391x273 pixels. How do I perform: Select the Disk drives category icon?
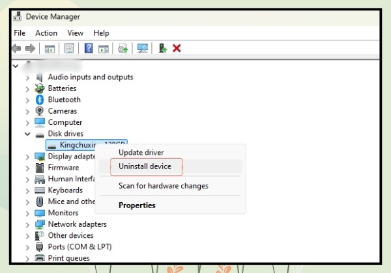40,135
